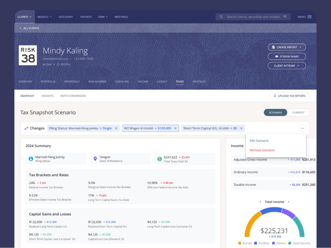This screenshot has width=331, height=248.
Task: Open the search filter icon
Action: coord(285,17)
